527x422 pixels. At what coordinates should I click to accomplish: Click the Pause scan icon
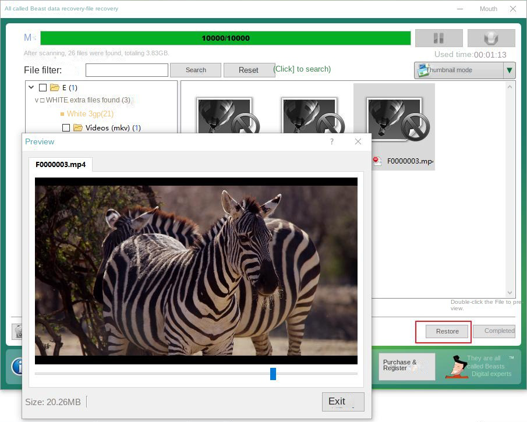click(x=438, y=38)
